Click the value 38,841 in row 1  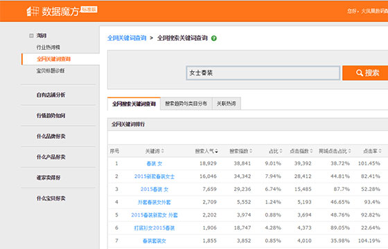[242, 163]
